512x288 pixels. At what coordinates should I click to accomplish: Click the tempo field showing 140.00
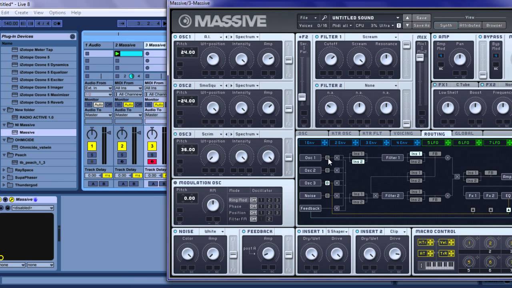coord(10,24)
